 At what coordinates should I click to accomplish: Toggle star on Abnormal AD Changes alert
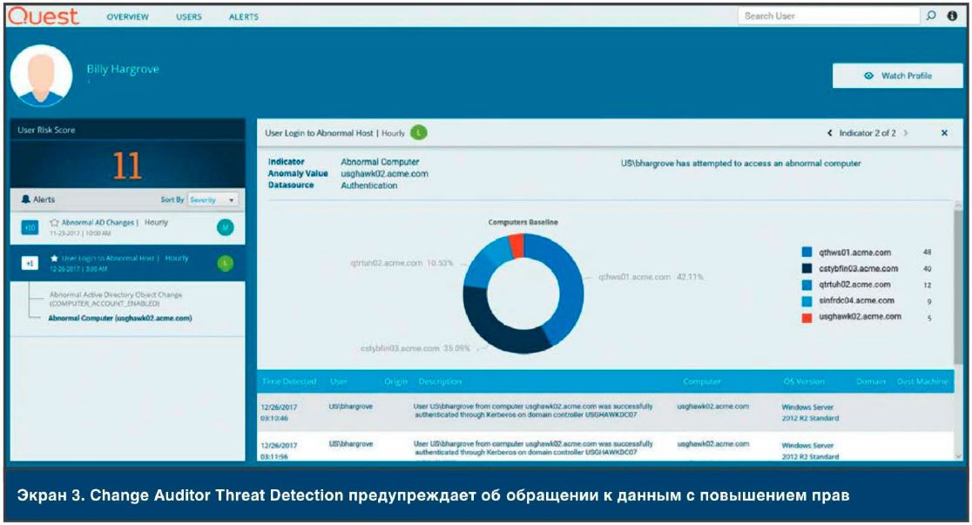click(54, 222)
